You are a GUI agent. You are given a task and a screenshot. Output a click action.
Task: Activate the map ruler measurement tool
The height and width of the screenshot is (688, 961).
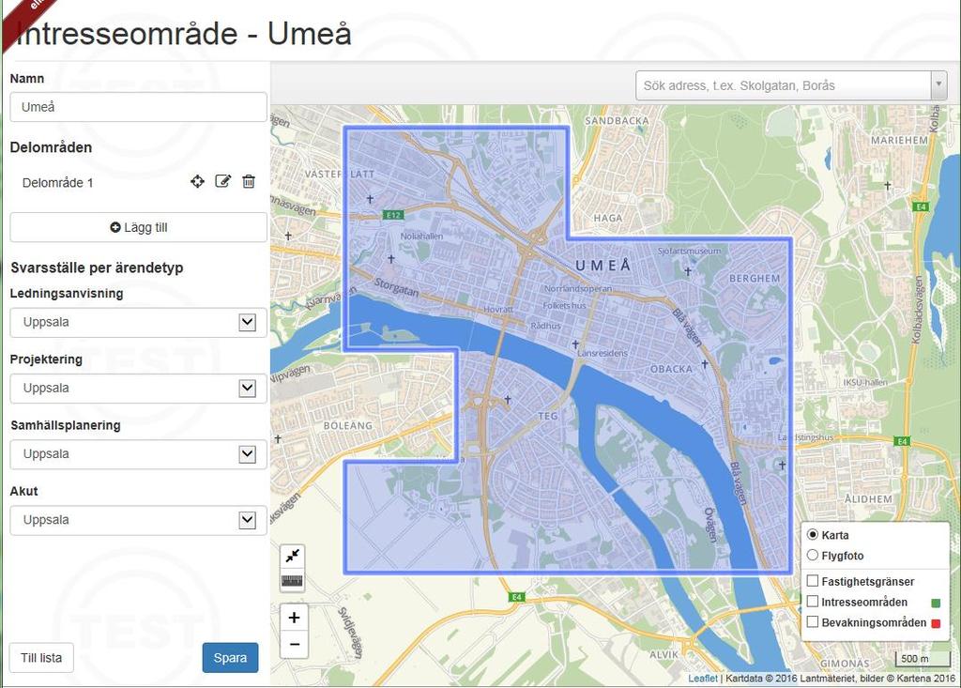point(293,580)
